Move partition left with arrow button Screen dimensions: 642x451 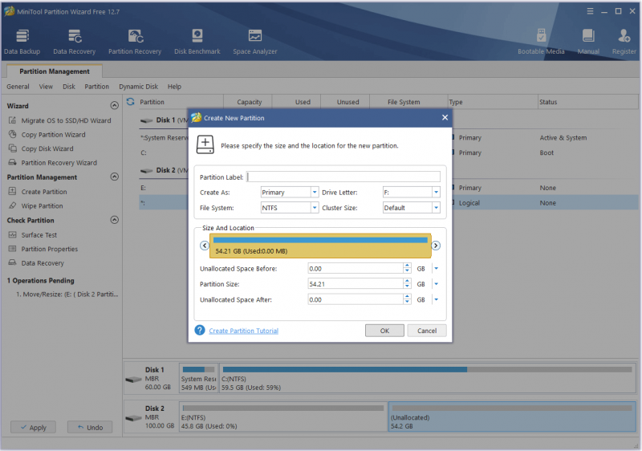(x=205, y=246)
